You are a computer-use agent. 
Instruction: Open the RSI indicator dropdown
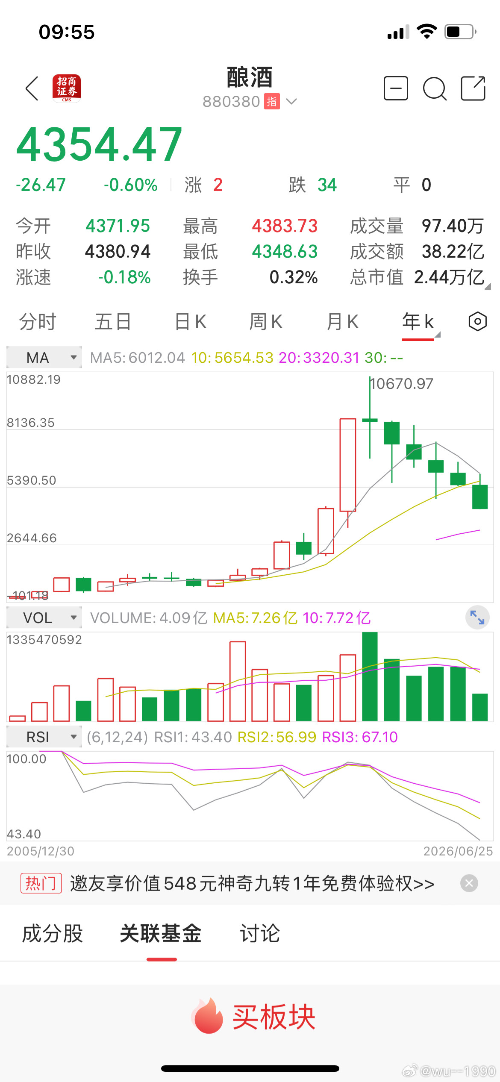tap(44, 737)
